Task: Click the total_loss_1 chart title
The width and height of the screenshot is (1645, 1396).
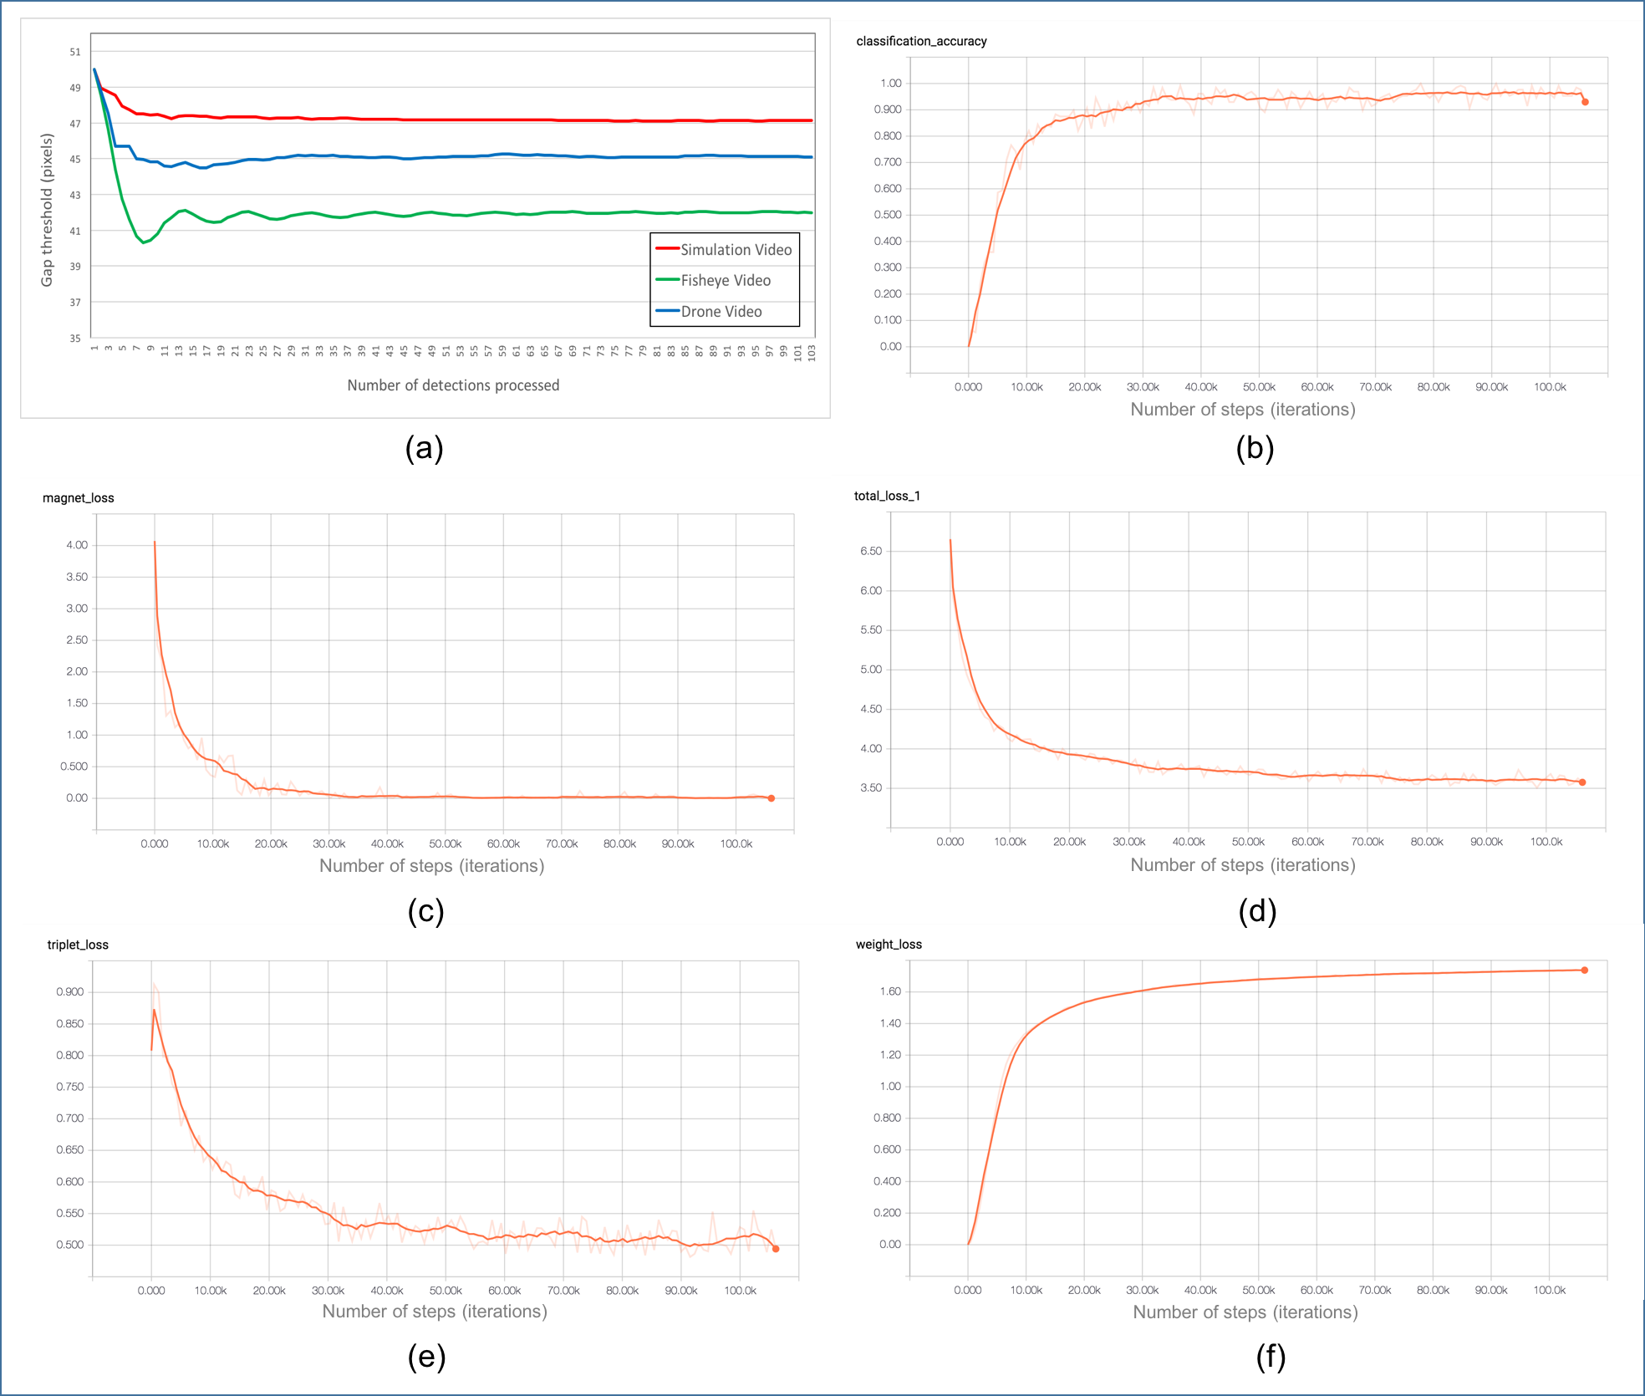Action: 887,497
